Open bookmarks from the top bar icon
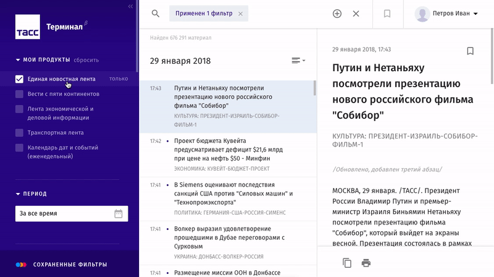This screenshot has height=277, width=494. coord(387,14)
